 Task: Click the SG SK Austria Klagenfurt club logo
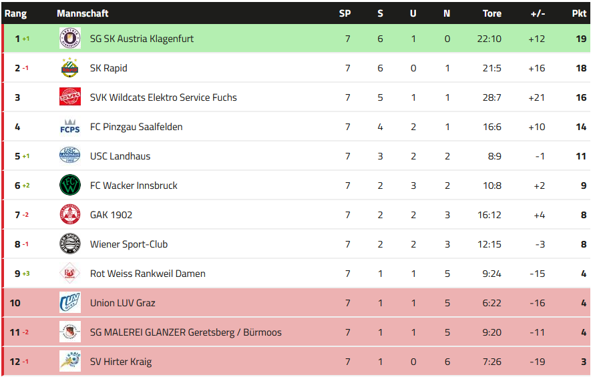(70, 39)
